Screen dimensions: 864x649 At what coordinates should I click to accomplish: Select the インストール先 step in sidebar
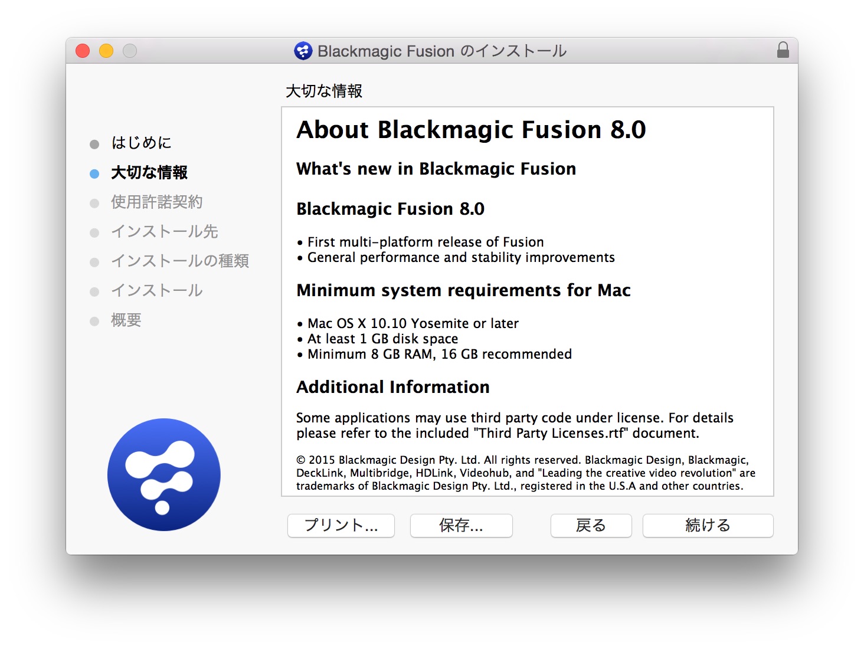(x=165, y=231)
